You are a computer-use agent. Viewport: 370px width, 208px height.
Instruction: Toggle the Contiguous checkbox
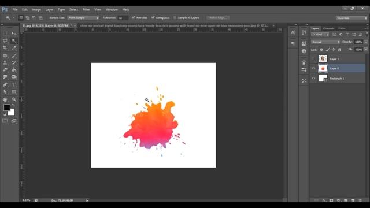tap(153, 18)
